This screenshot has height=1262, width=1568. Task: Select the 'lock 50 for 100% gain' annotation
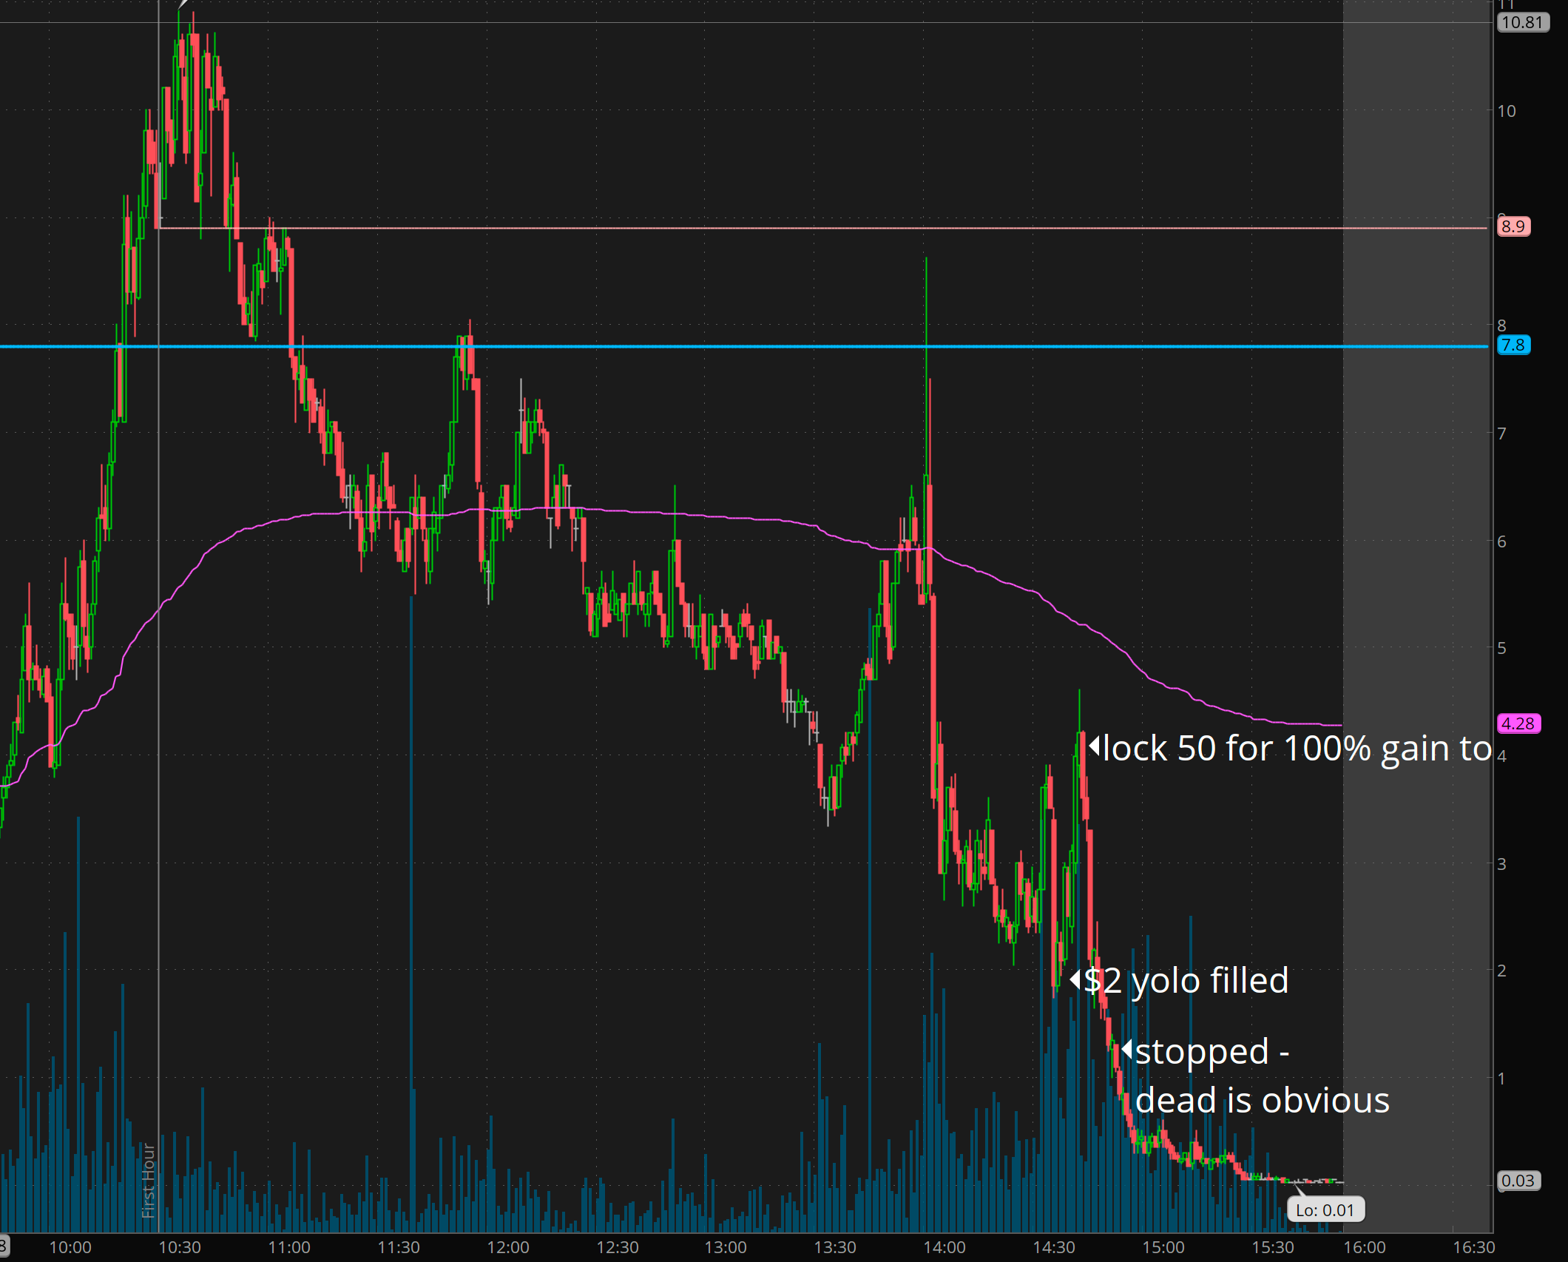click(x=1296, y=748)
